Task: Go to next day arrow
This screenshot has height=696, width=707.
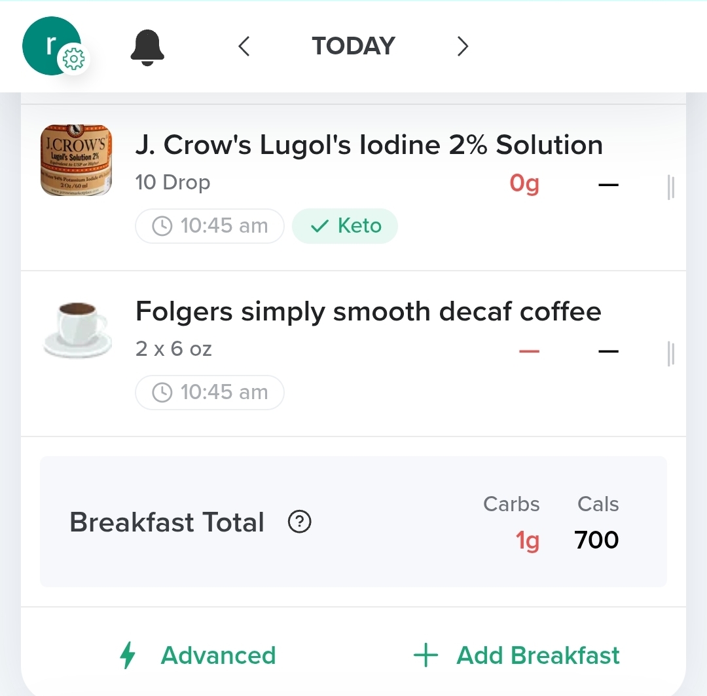Action: click(x=463, y=46)
